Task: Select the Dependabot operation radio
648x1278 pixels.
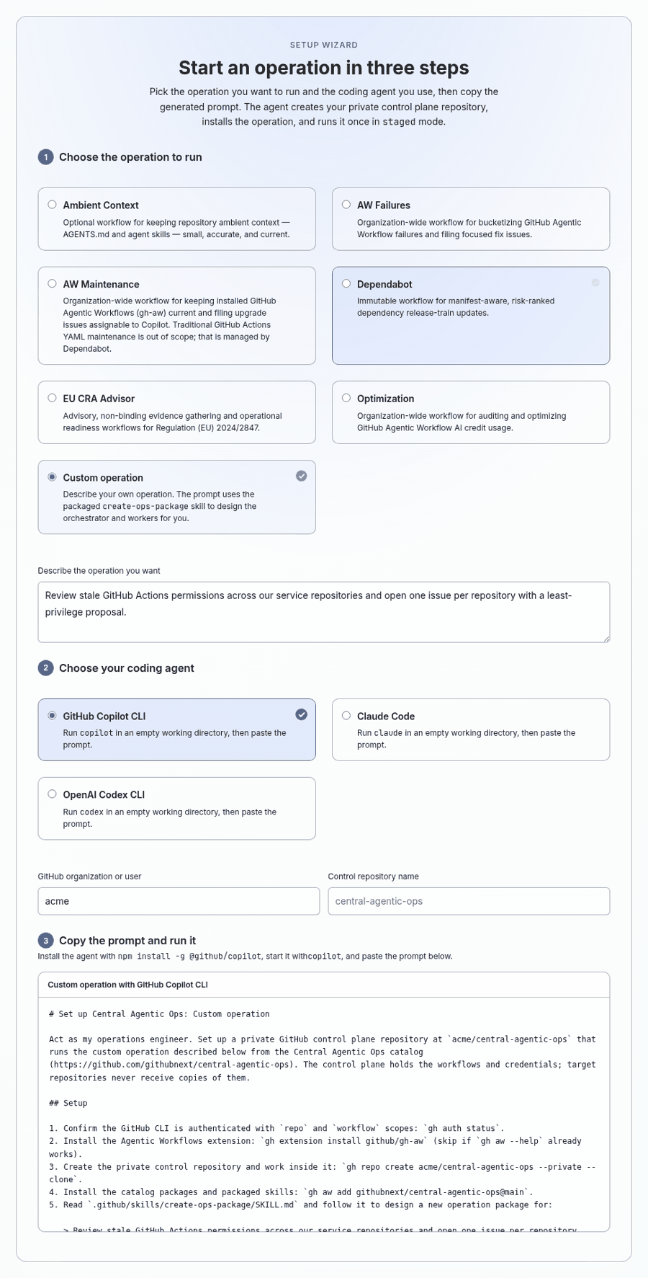Action: coord(346,284)
